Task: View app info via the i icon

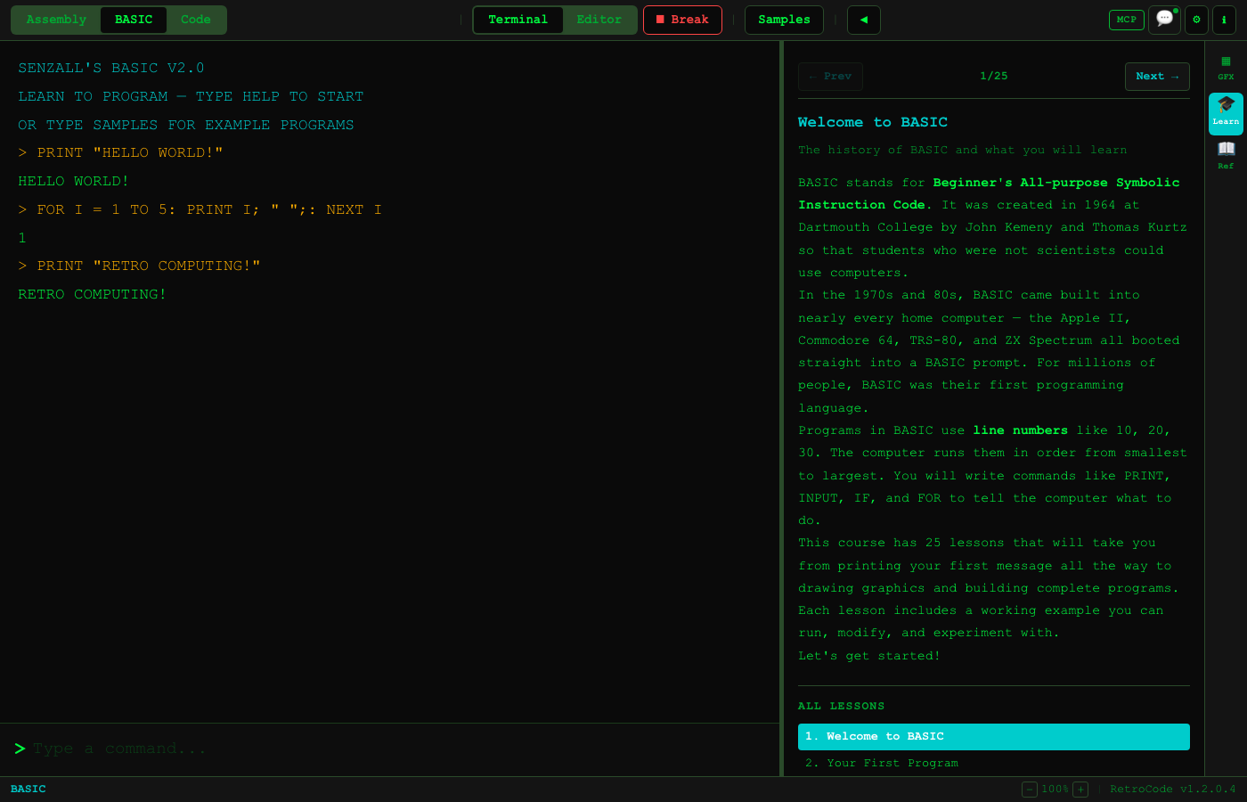Action: pos(1224,20)
